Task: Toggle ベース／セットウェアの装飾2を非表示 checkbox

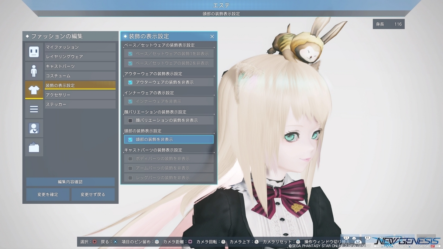Action: point(130,63)
